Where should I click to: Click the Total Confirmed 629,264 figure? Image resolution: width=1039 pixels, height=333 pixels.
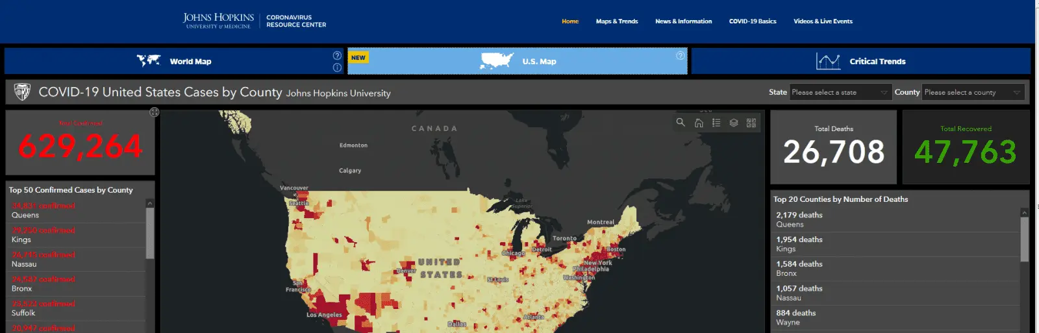pyautogui.click(x=81, y=147)
